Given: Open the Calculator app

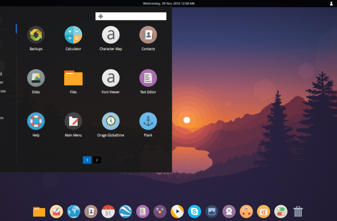Looking at the screenshot, I should (x=73, y=35).
